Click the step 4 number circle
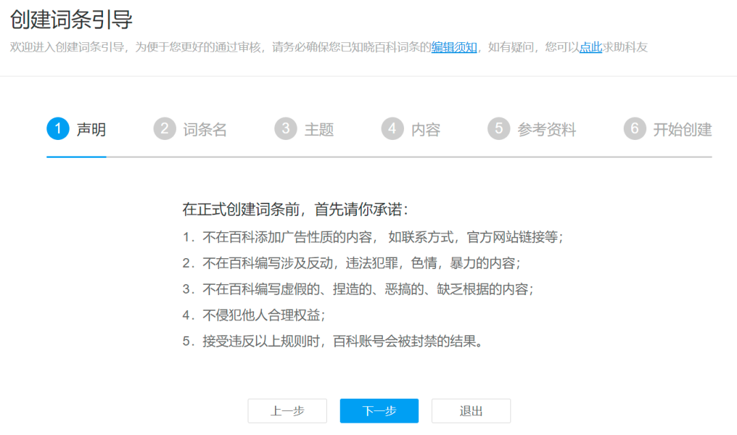The width and height of the screenshot is (737, 435). (x=392, y=128)
